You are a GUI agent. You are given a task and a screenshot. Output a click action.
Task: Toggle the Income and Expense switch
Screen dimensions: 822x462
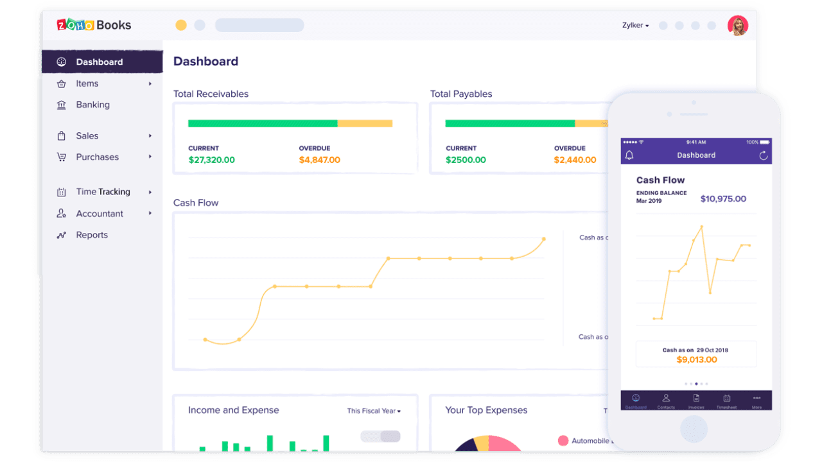(380, 436)
